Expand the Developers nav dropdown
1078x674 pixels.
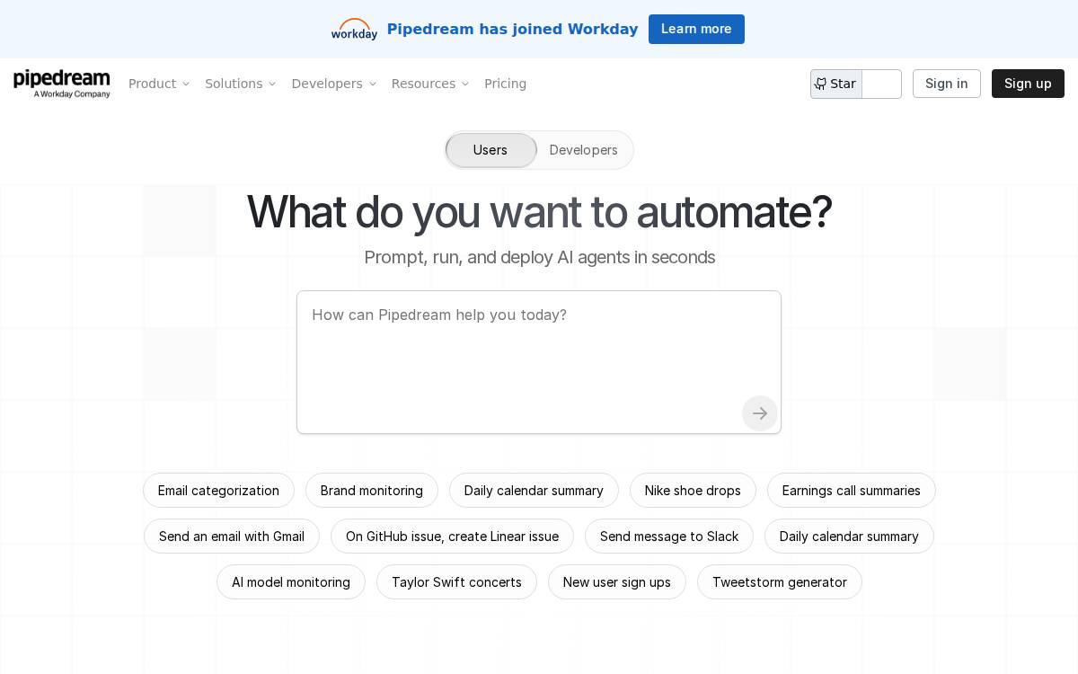334,84
